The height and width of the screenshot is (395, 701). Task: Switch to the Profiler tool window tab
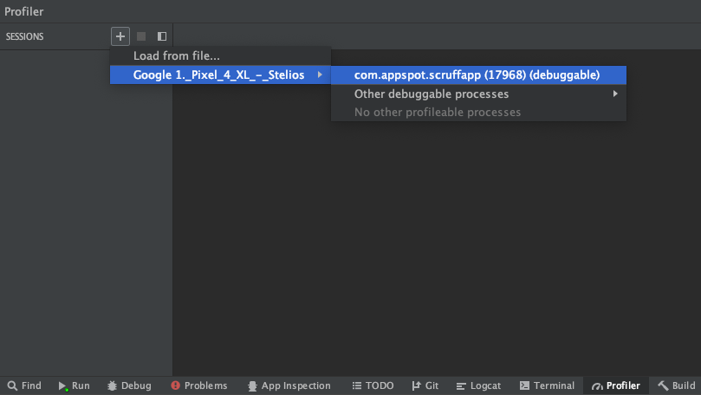(616, 385)
